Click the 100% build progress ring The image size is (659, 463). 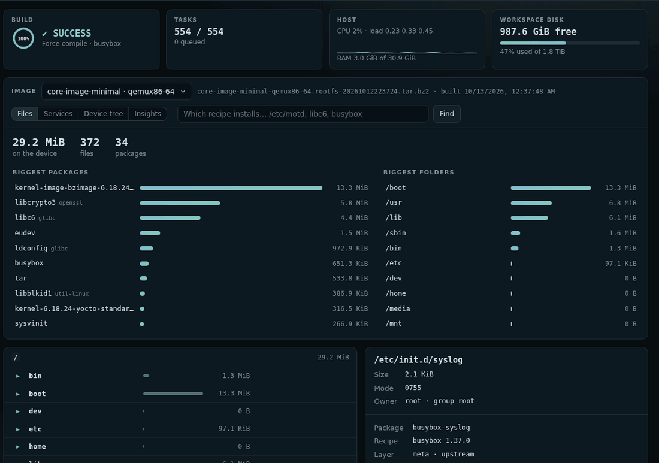pyautogui.click(x=23, y=38)
